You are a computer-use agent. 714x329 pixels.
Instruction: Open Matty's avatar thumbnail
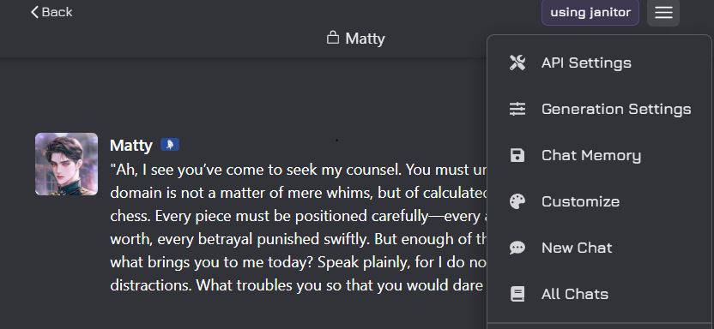tap(66, 164)
